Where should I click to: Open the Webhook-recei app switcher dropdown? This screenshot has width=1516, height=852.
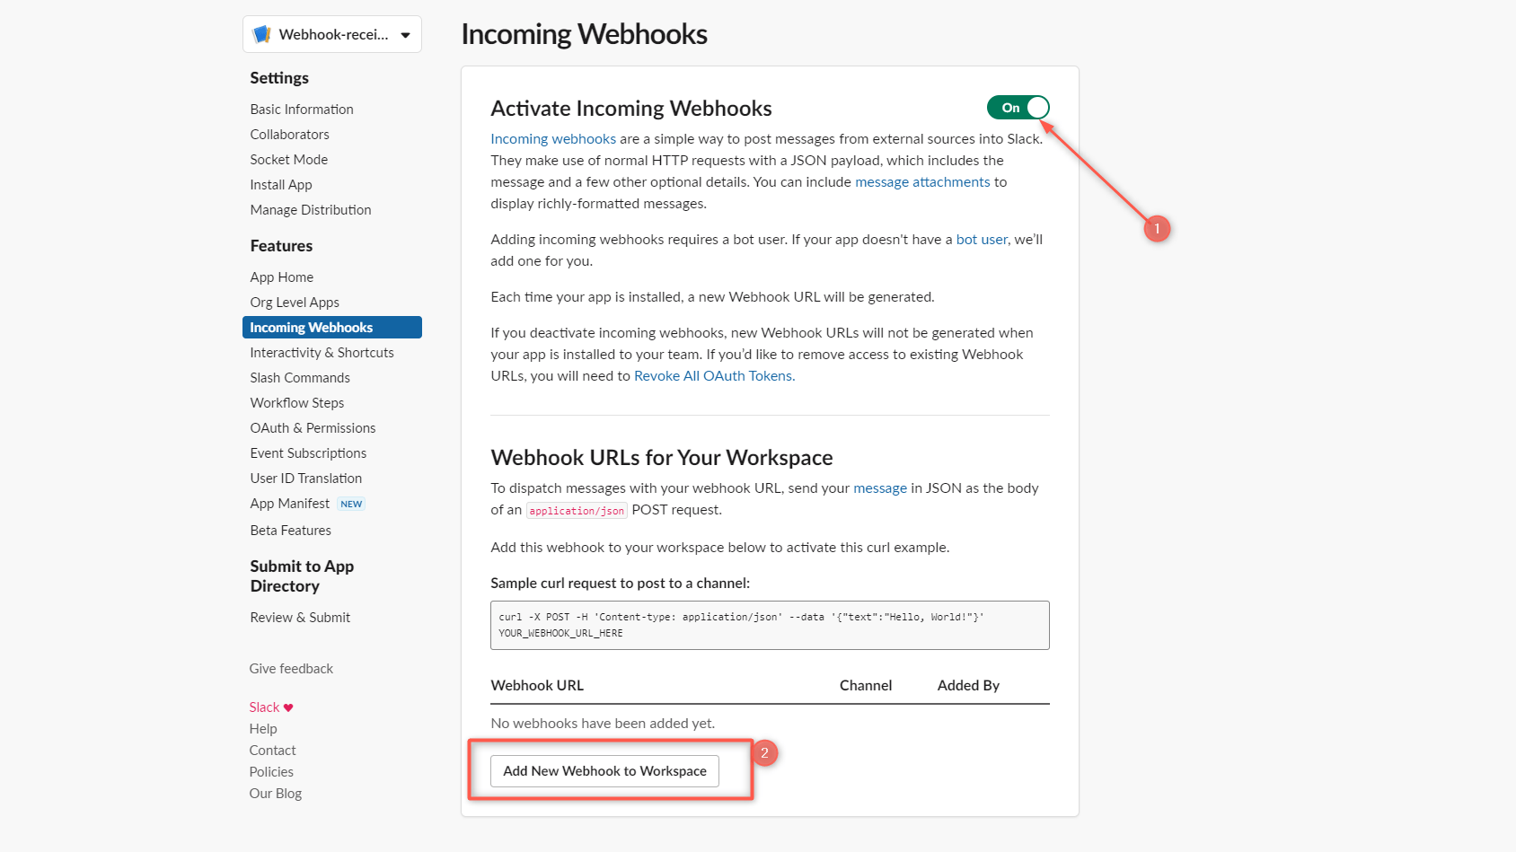[405, 33]
